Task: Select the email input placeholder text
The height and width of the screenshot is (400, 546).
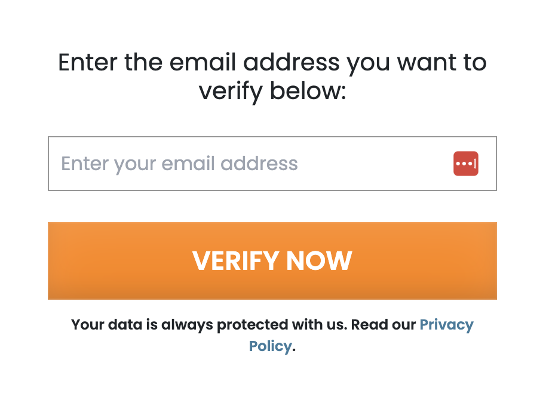Action: (x=179, y=164)
